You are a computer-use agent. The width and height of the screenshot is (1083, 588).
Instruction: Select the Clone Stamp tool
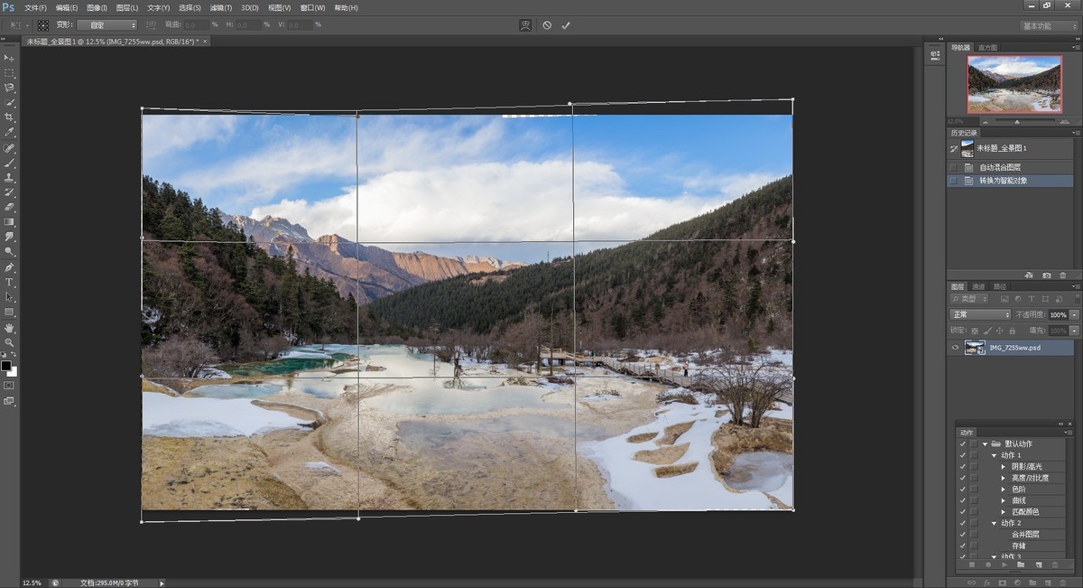click(9, 177)
